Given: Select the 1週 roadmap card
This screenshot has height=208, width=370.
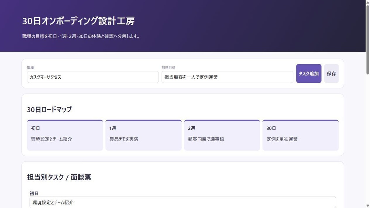Looking at the screenshot, I should [x=143, y=135].
